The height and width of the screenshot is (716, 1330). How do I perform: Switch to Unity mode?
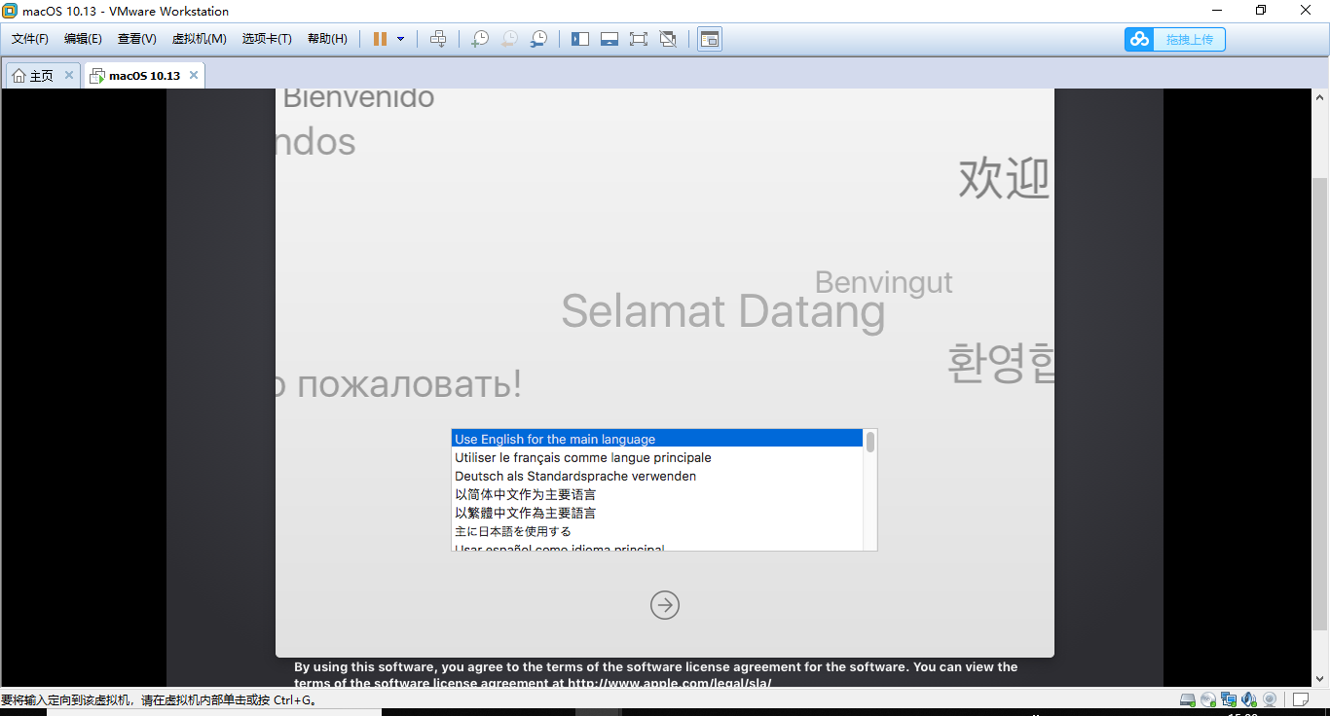(668, 39)
